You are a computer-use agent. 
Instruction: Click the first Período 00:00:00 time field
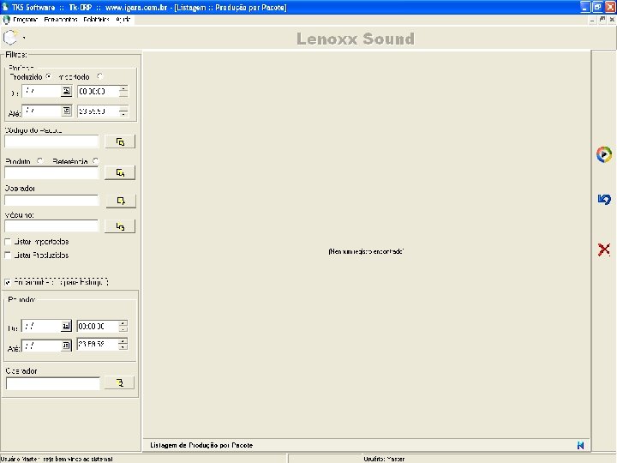(x=98, y=92)
